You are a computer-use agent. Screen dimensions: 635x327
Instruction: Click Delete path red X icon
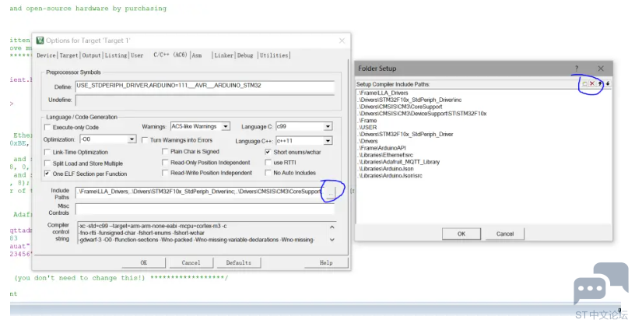click(x=592, y=83)
